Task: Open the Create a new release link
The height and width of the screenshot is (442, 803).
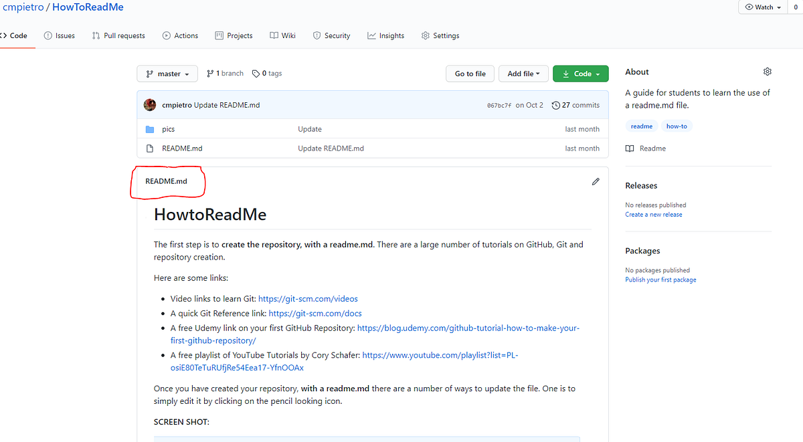Action: (x=653, y=214)
